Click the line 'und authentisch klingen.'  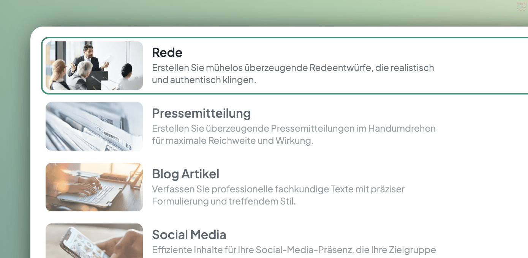coord(204,80)
